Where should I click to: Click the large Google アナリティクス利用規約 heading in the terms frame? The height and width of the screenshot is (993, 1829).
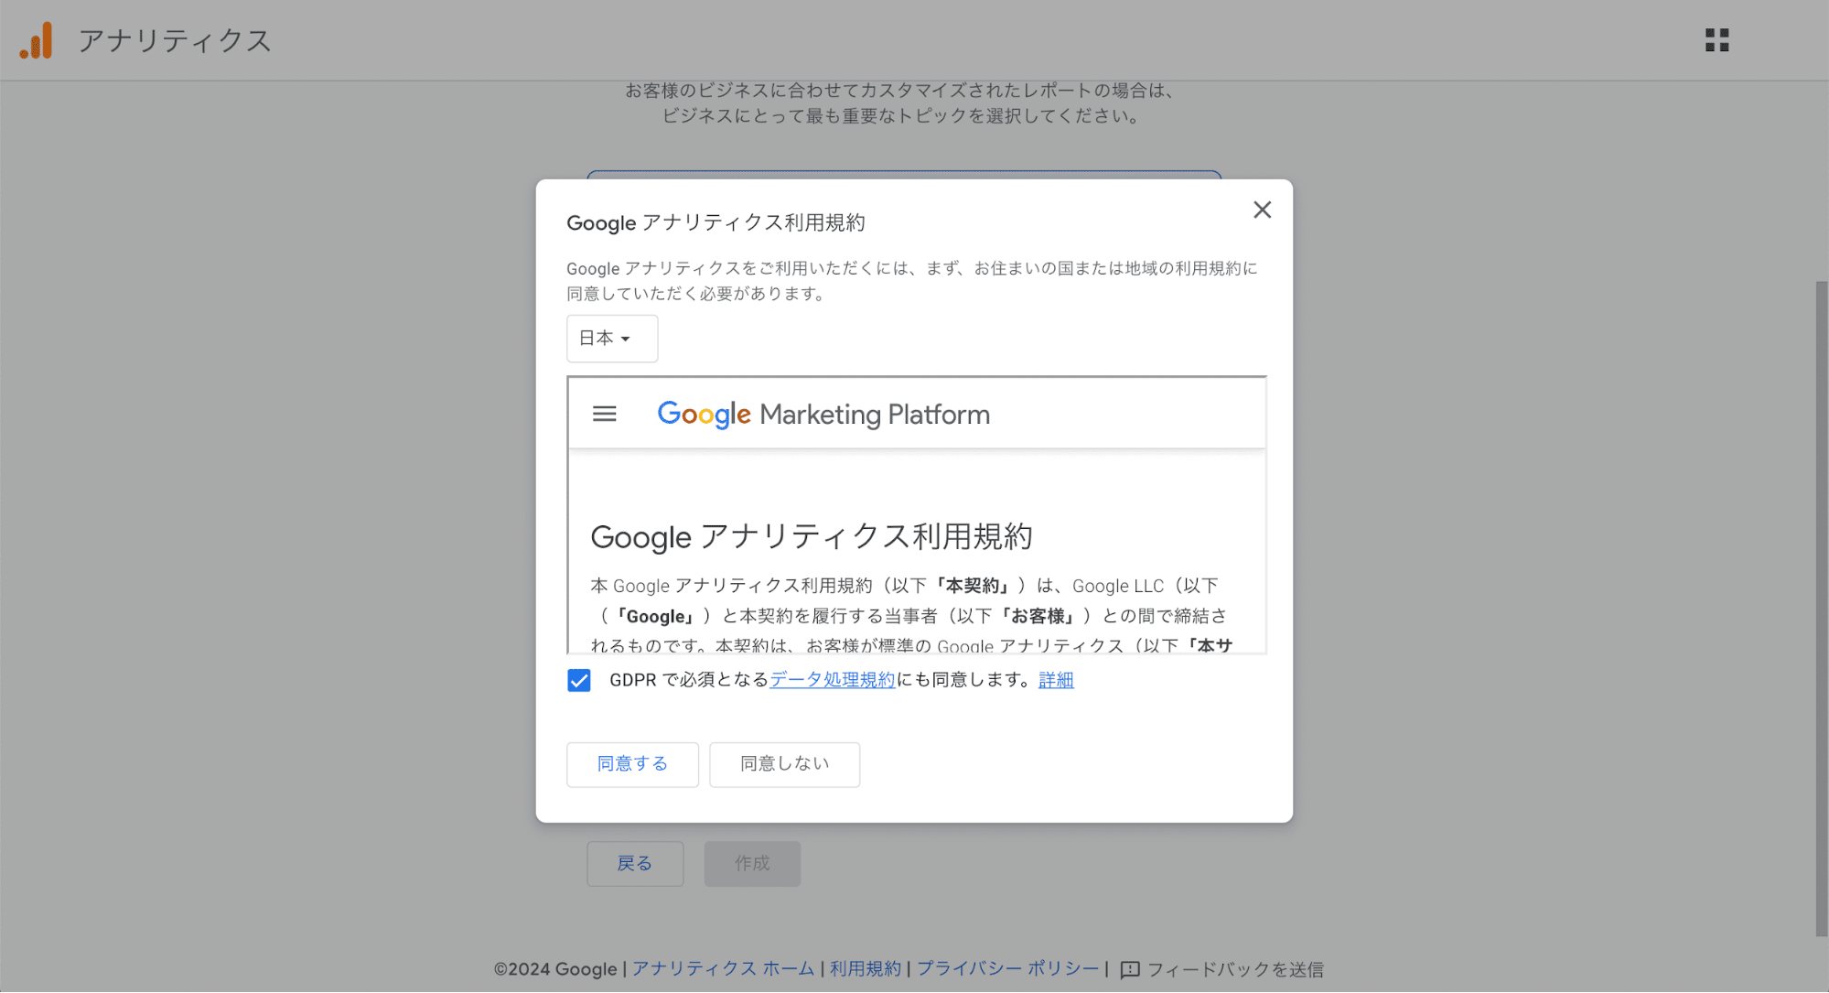pyautogui.click(x=812, y=536)
